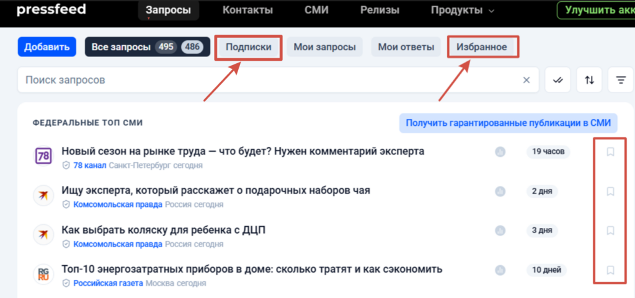Select the Все запросы tab
Image resolution: width=635 pixels, height=298 pixels.
(148, 47)
